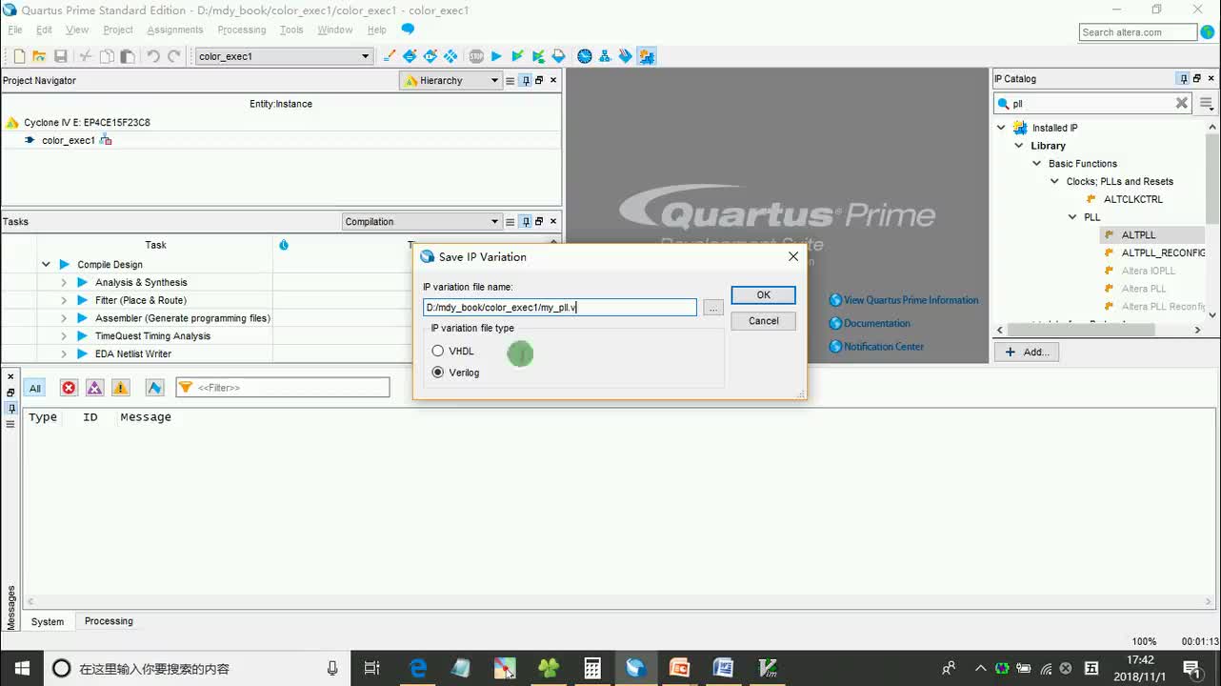Collapse the Installed IP tree node
The image size is (1221, 686).
pos(1001,128)
